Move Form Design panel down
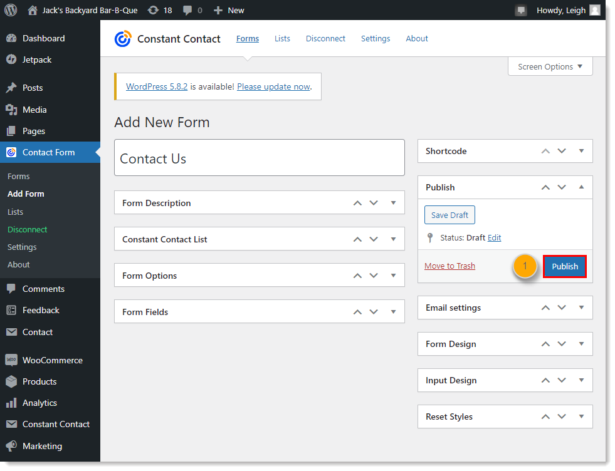Viewport: 615px width, 471px height. pos(562,344)
